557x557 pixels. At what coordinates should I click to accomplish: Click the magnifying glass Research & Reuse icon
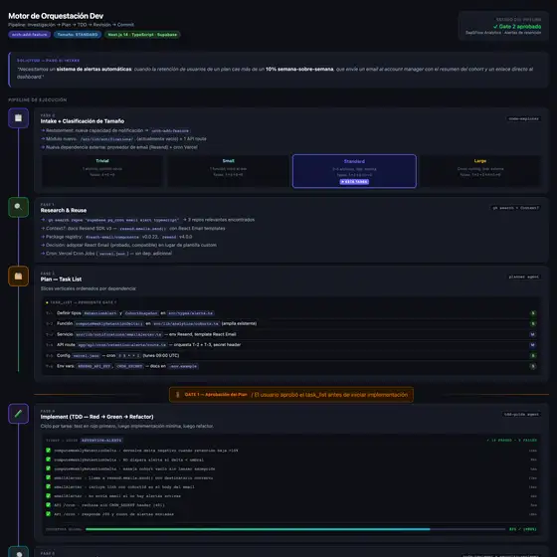[18, 207]
